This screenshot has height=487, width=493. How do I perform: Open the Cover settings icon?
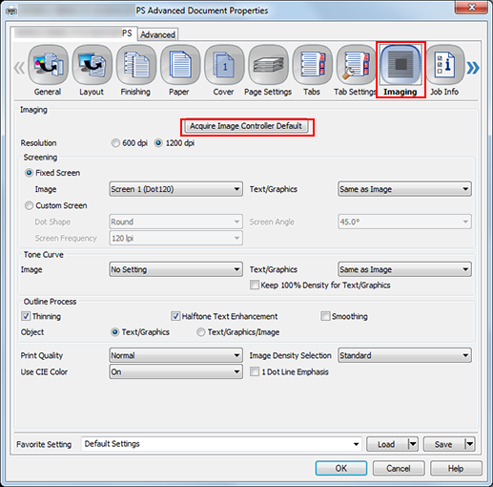224,65
